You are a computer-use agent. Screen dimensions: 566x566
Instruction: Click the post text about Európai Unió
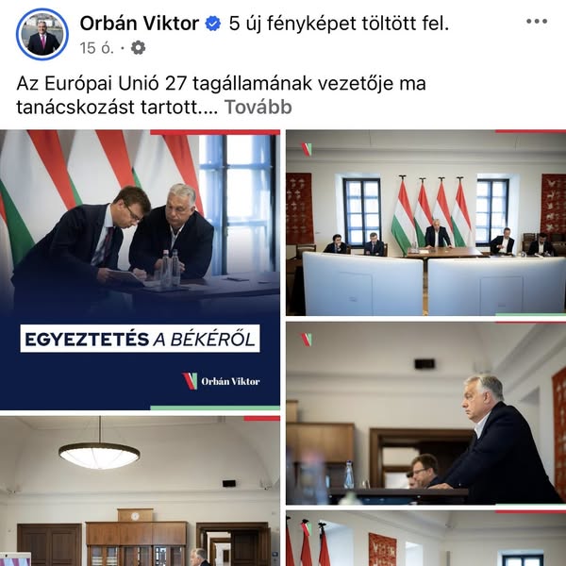coord(221,95)
